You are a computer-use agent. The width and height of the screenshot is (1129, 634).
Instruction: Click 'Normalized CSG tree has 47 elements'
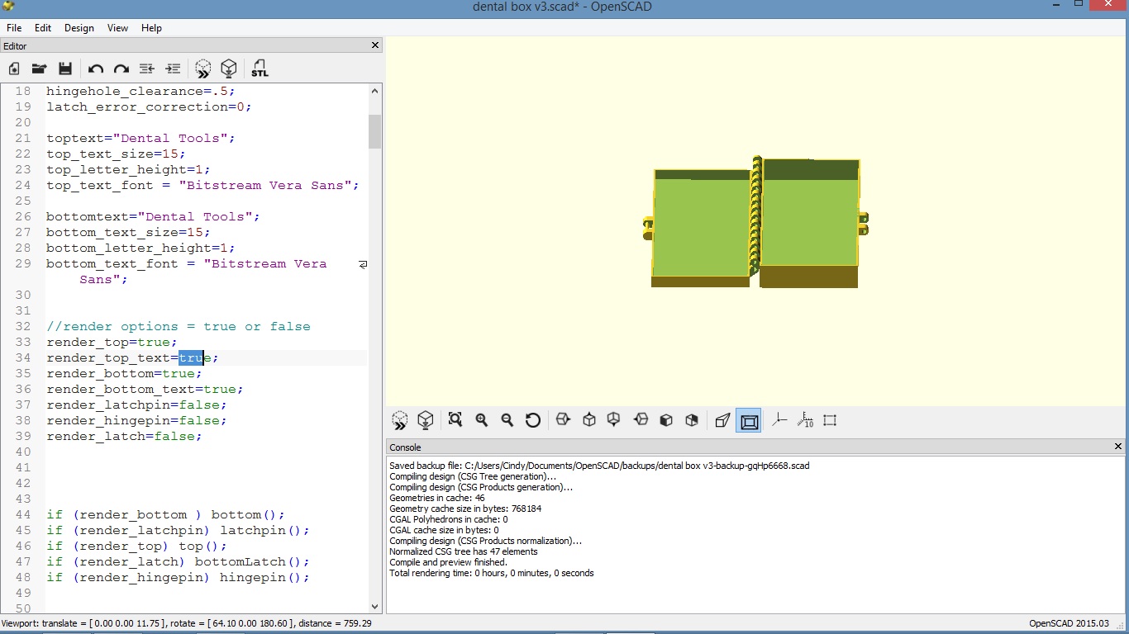click(x=464, y=551)
